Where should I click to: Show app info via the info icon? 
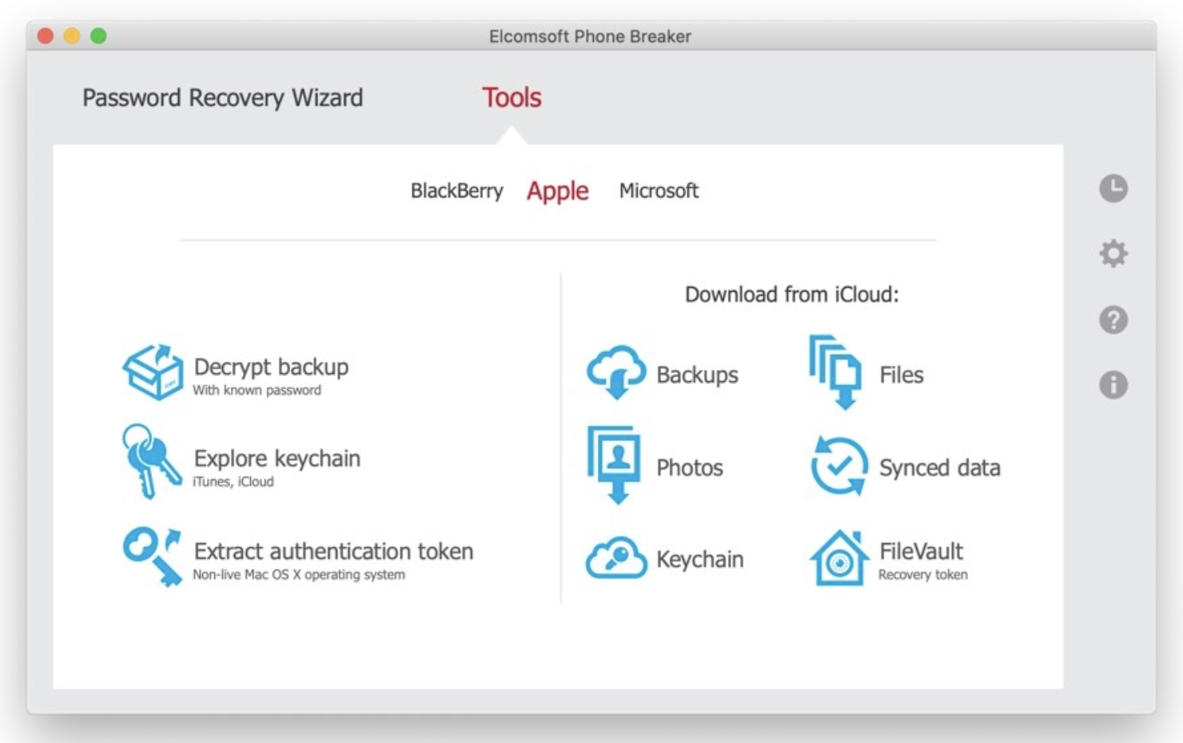1113,385
